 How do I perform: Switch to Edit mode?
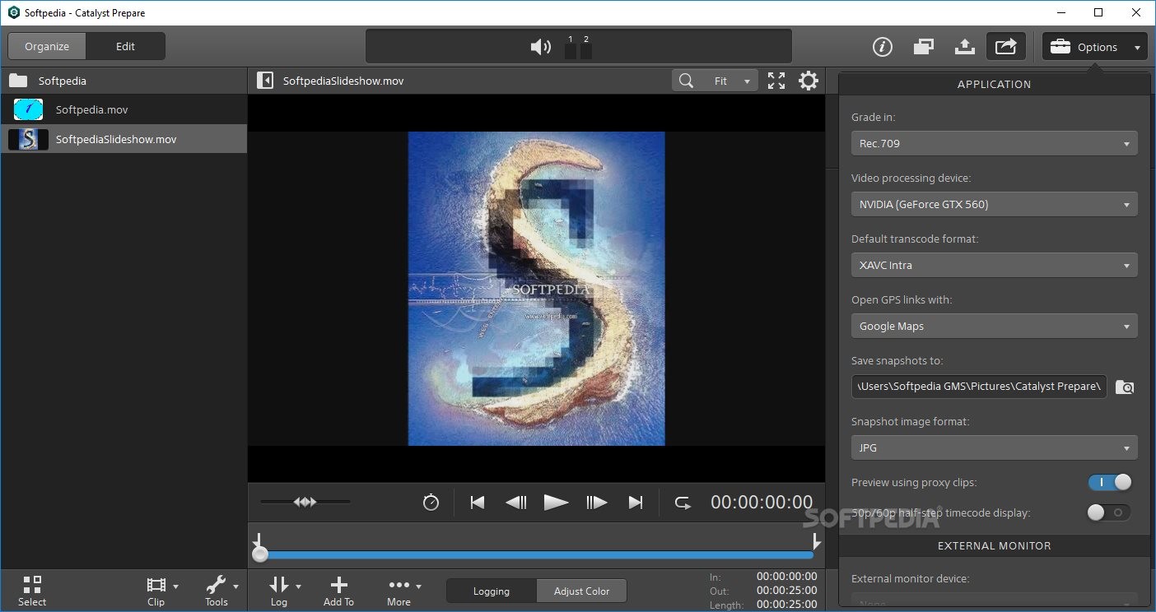[x=125, y=47]
